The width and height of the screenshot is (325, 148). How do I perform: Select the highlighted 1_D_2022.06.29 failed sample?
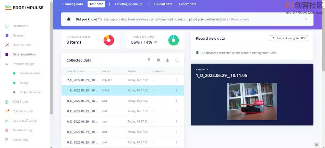point(122,90)
